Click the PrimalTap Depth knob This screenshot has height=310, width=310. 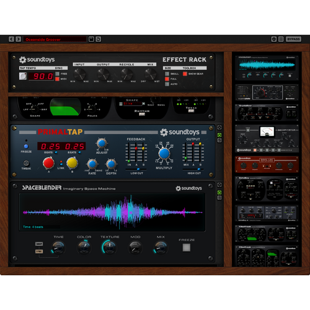tap(111, 164)
